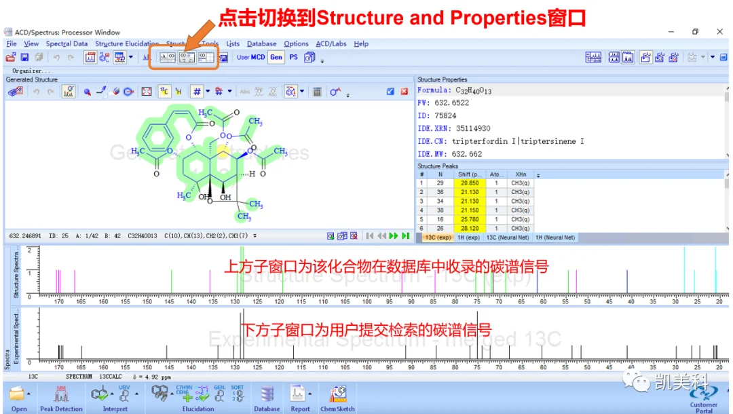Click the UBV structure icon
The height and width of the screenshot is (414, 733).
pos(124,394)
